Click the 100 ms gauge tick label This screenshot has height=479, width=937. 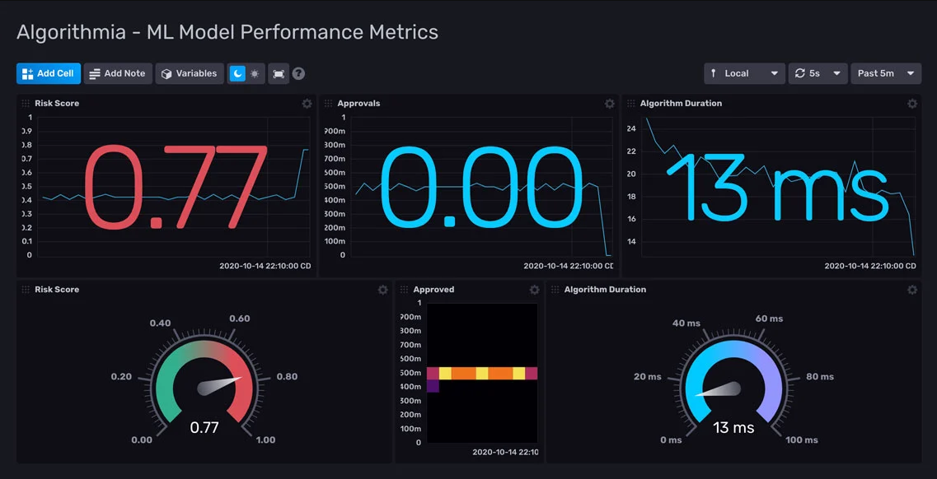[801, 440]
